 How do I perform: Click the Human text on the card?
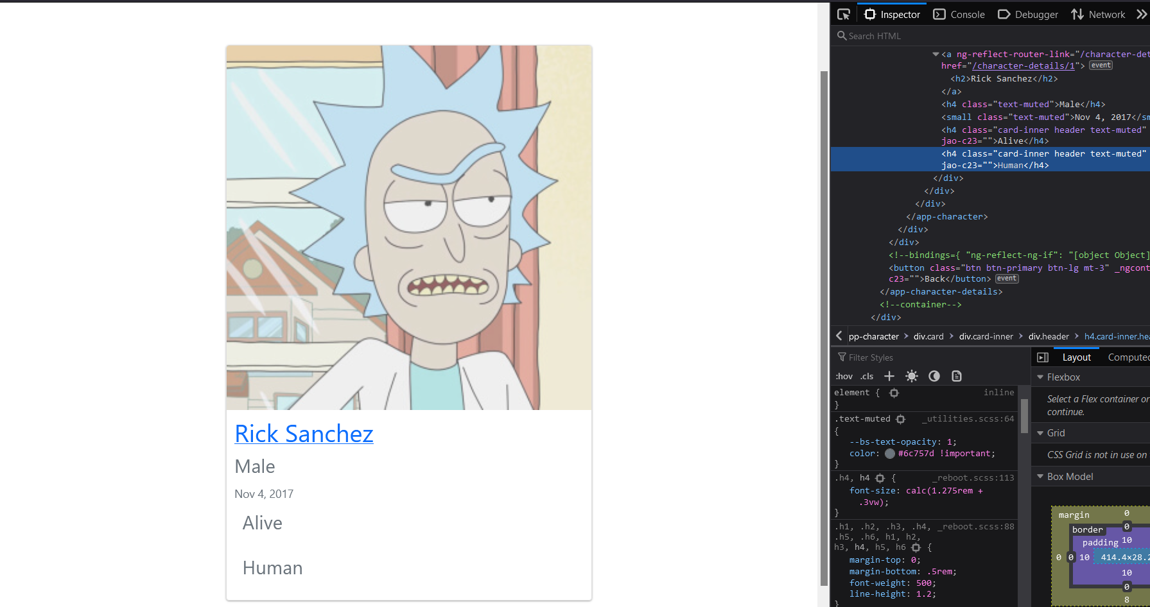click(272, 568)
